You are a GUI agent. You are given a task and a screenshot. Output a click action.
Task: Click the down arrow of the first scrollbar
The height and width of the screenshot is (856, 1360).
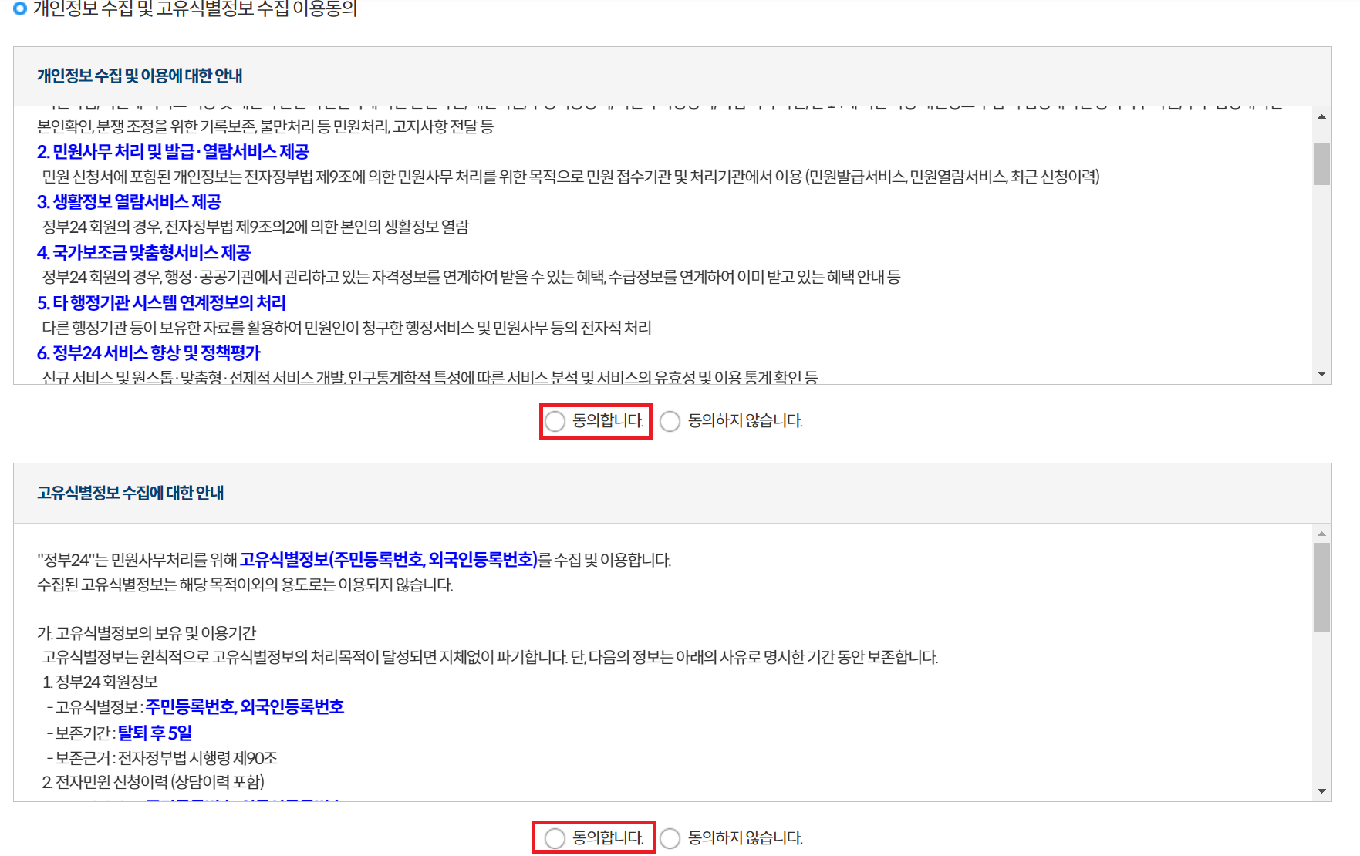click(x=1321, y=373)
